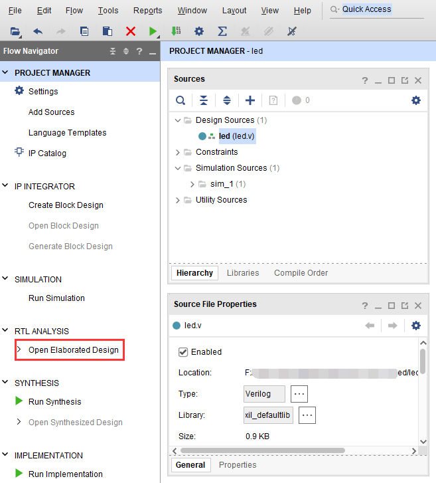Click the Add Sources plus icon
The image size is (436, 483).
coord(250,100)
